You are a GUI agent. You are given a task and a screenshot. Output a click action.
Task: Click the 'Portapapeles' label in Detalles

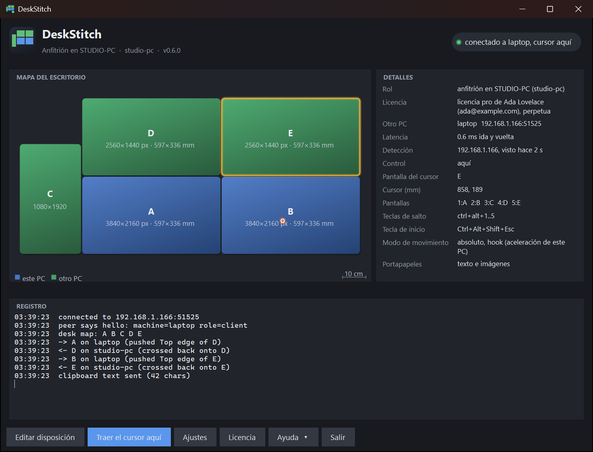tap(402, 264)
